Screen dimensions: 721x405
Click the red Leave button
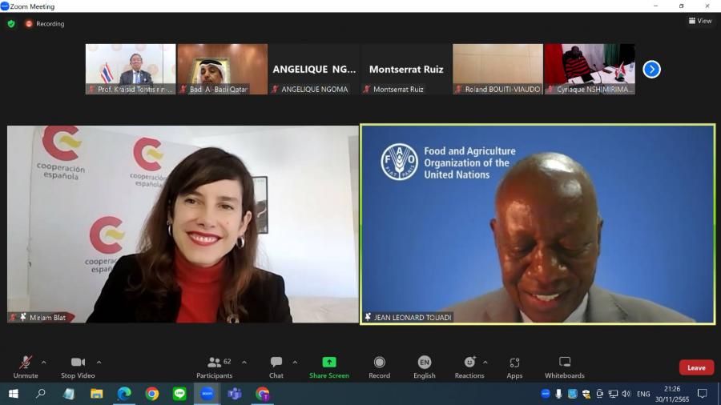[696, 367]
